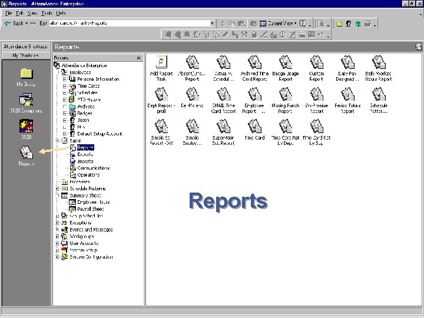The height and width of the screenshot is (318, 424).
Task: Open the File menu
Action: click(9, 12)
